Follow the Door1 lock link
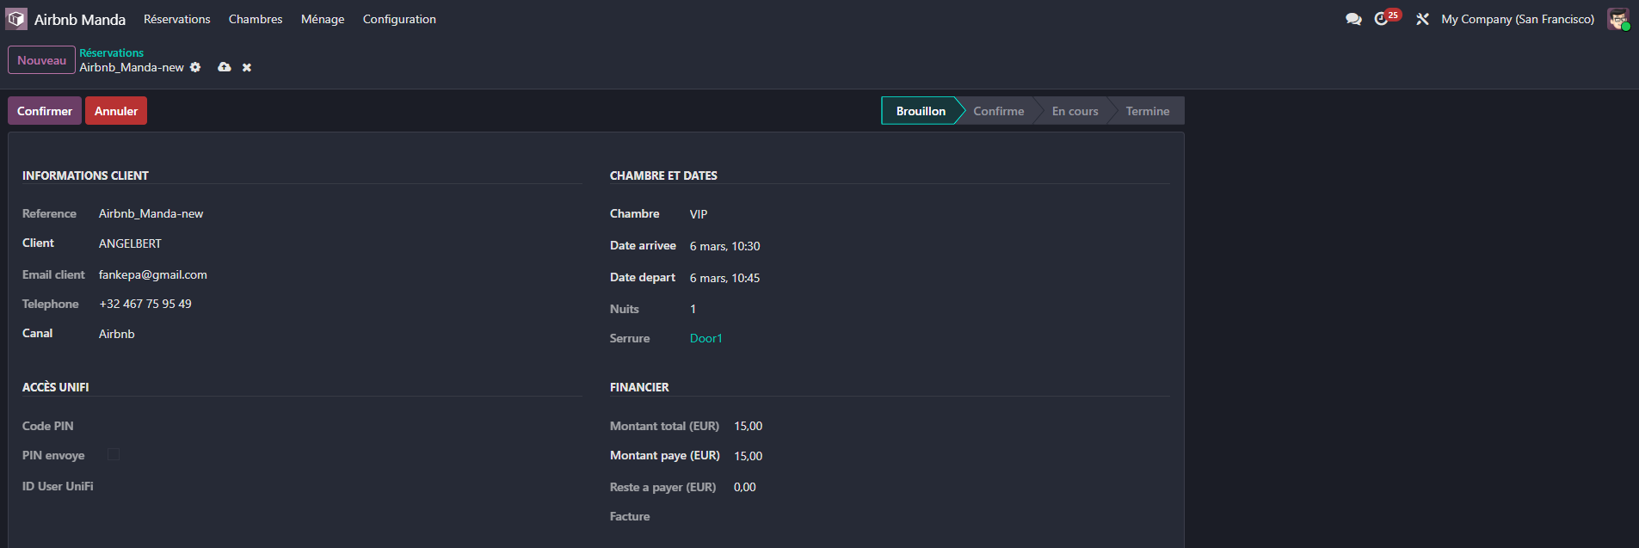 click(706, 338)
